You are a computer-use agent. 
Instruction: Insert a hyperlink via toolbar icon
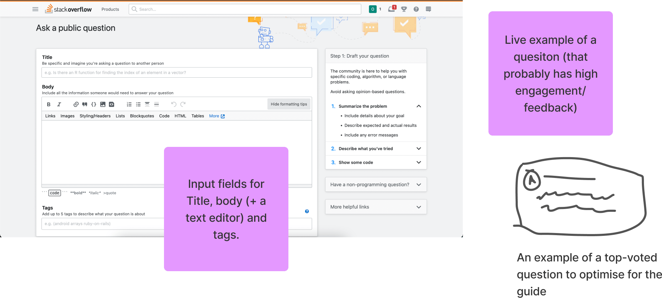76,104
